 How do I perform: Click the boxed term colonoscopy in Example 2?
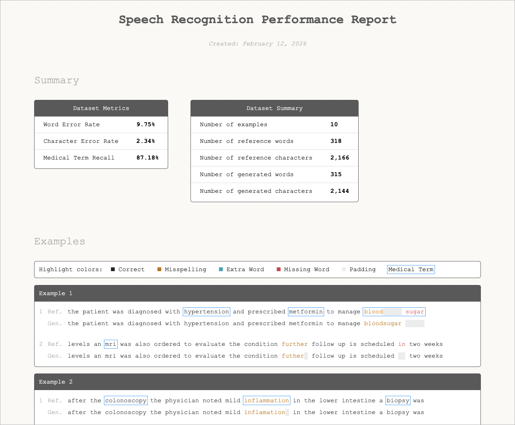click(x=126, y=401)
